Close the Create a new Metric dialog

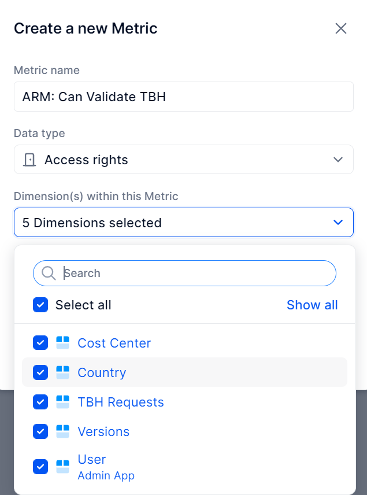click(341, 28)
